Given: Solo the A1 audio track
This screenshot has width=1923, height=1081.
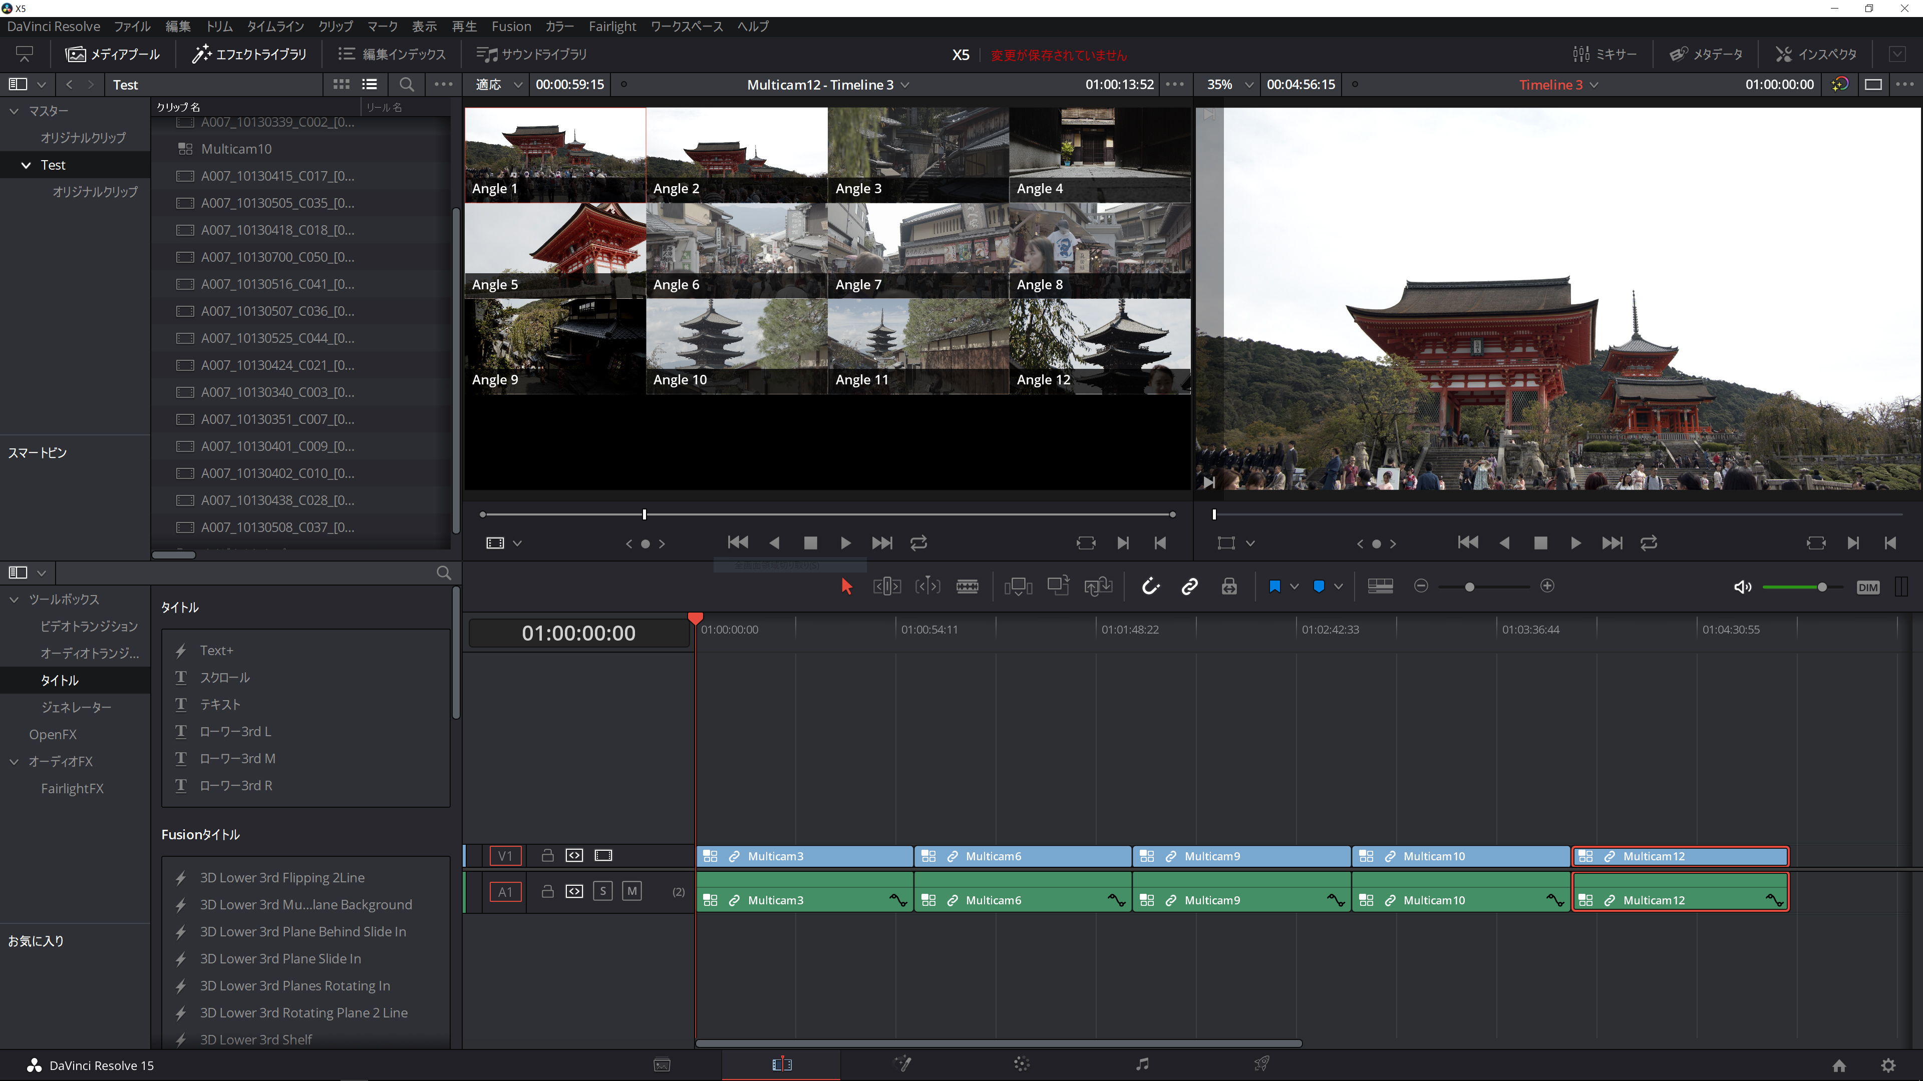Looking at the screenshot, I should pos(602,891).
